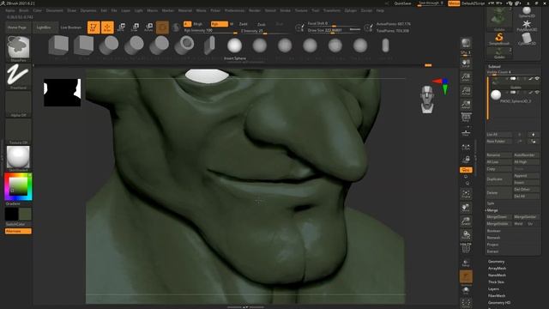The height and width of the screenshot is (309, 549).
Task: Toggle visibility eye of PM3D_Sphere3D subtool
Action: pos(537,92)
